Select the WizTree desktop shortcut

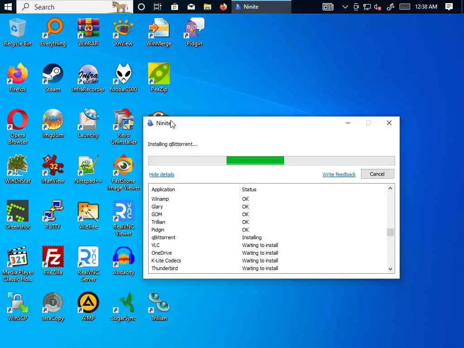88,215
